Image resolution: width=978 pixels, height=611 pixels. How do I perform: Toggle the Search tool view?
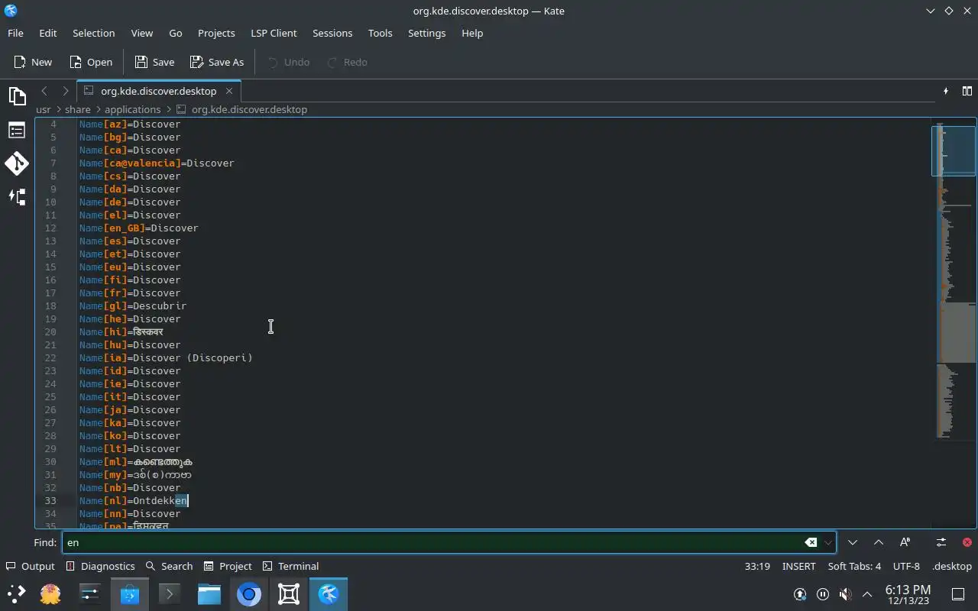(169, 566)
